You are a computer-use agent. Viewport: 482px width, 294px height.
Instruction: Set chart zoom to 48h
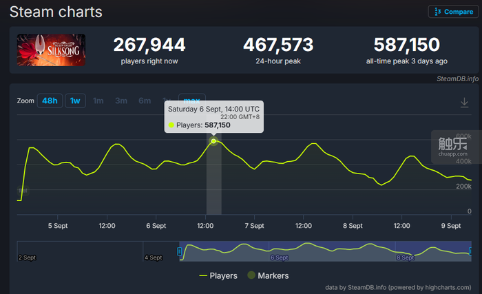[x=49, y=101]
